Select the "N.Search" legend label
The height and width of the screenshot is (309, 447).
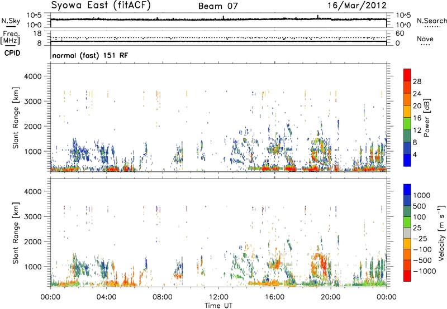coord(431,21)
